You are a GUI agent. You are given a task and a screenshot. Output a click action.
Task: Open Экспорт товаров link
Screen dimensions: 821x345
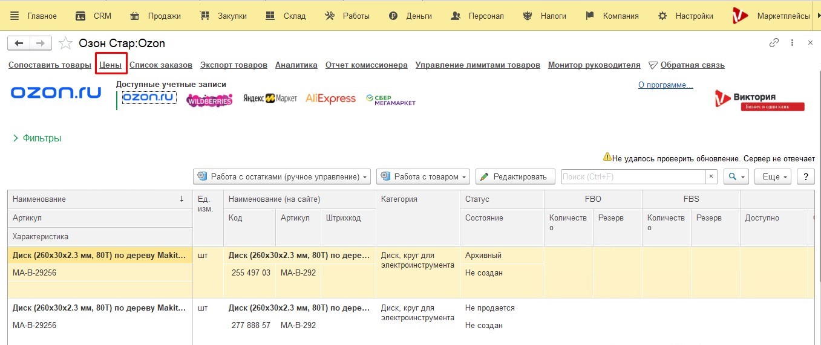coord(234,65)
